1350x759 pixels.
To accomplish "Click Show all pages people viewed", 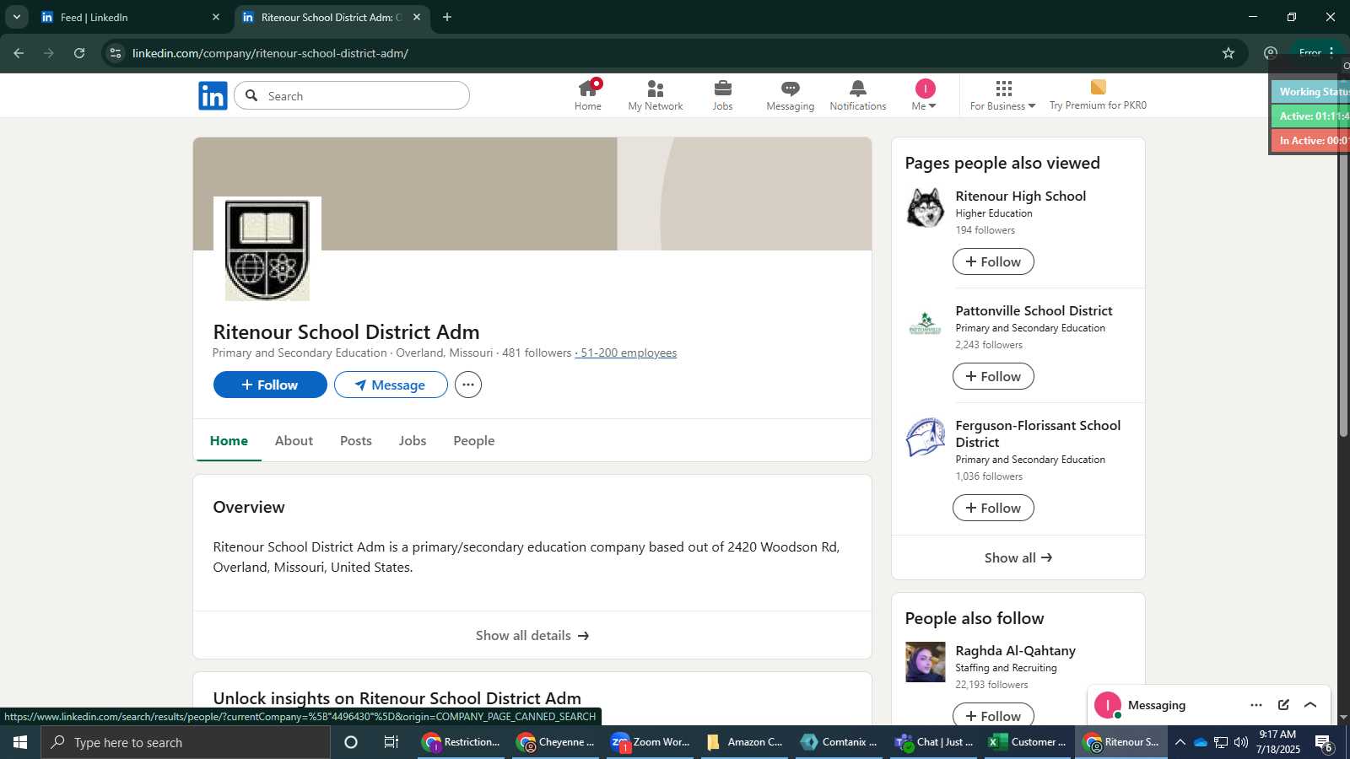I will [1018, 557].
